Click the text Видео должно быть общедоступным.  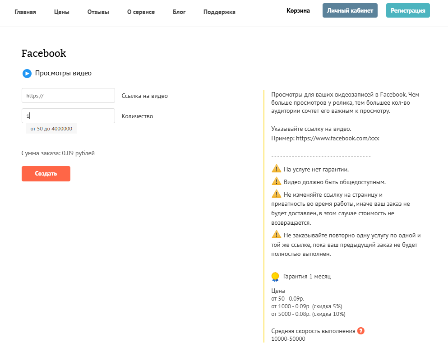(335, 182)
